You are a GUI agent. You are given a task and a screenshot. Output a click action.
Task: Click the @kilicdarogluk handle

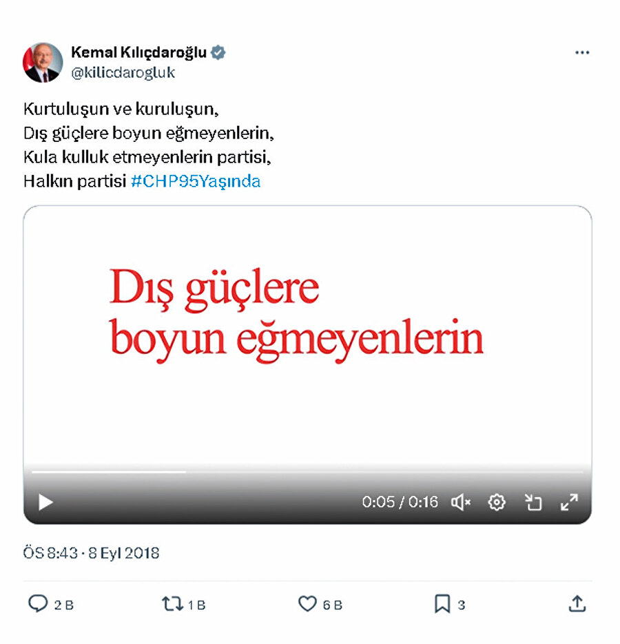coord(123,72)
